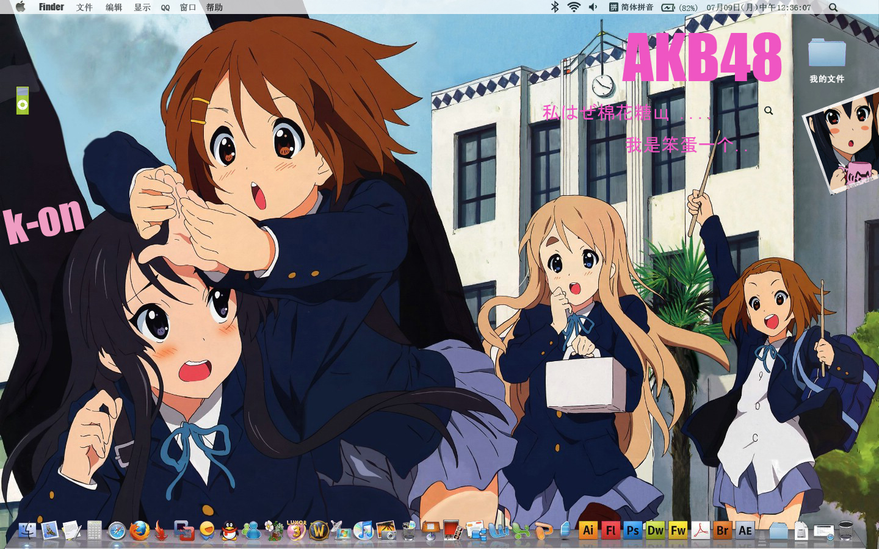
Task: Show battery status (82%) menu
Action: [679, 7]
